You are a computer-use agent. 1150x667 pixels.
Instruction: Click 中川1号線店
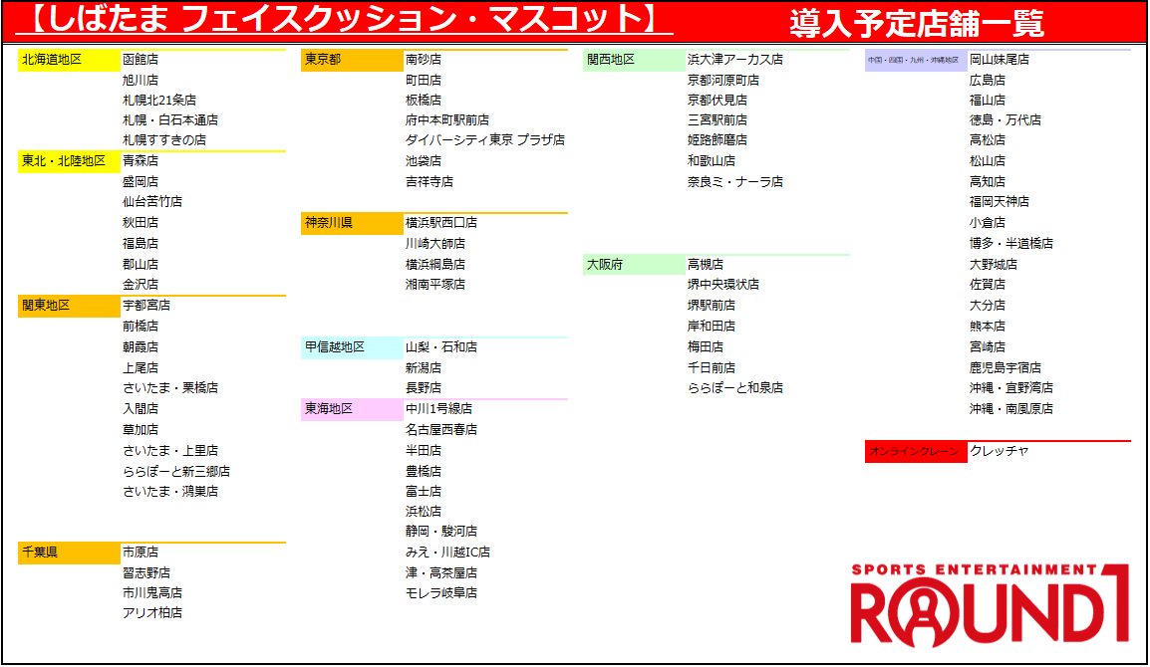coord(438,409)
